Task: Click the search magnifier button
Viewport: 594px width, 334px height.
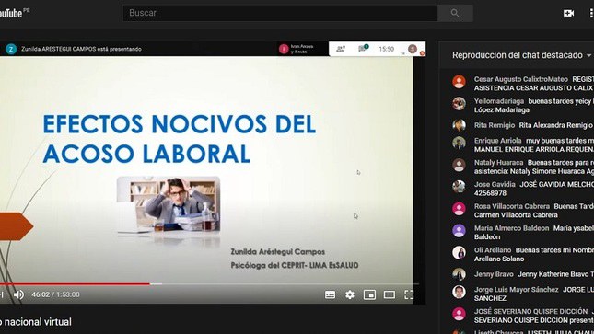Action: pyautogui.click(x=455, y=13)
